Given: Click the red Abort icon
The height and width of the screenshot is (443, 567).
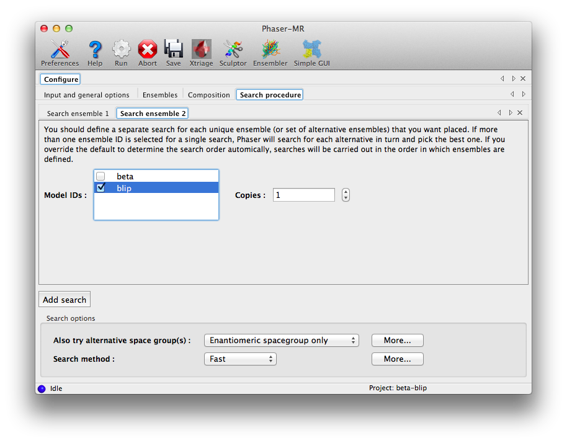Looking at the screenshot, I should click(148, 50).
